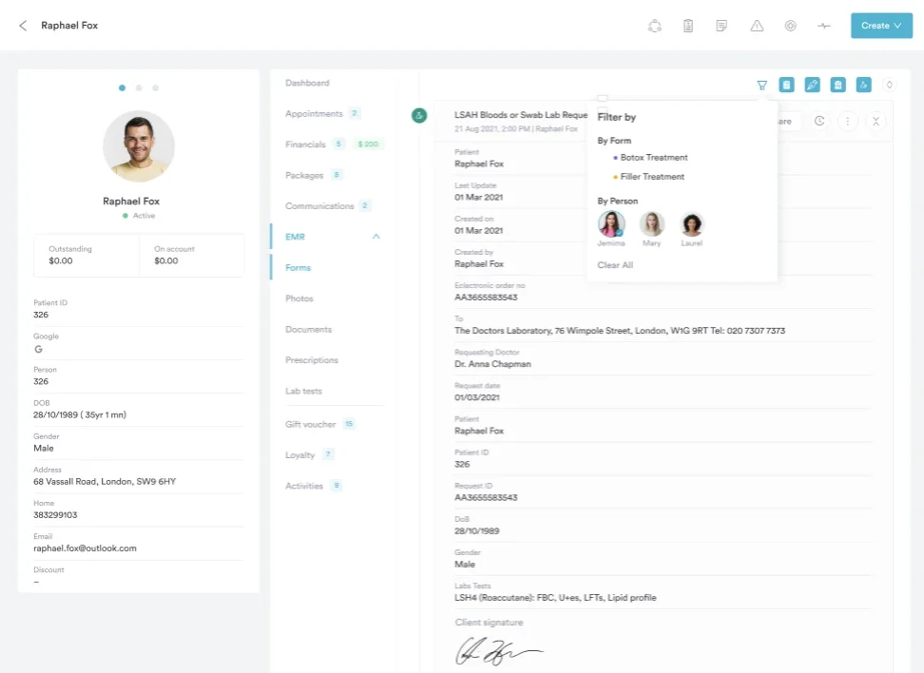This screenshot has width=924, height=673.
Task: Click the three-dot more options icon
Action: (848, 122)
